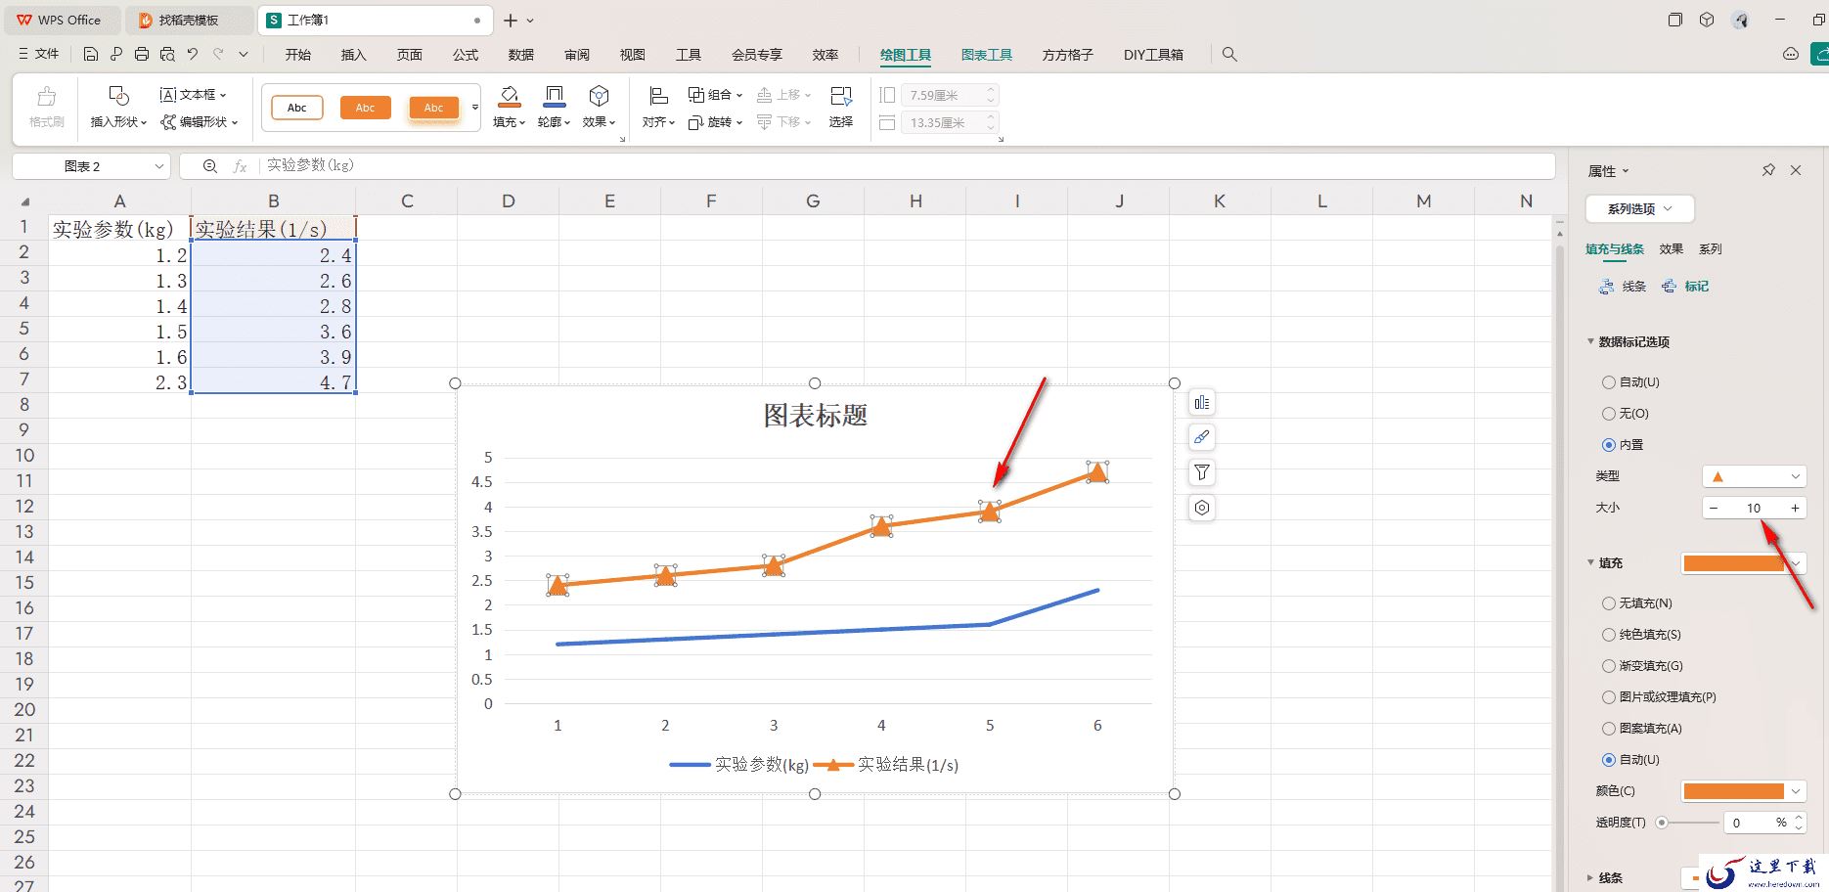The image size is (1829, 892).
Task: Click the zoom icon in formula bar
Action: pyautogui.click(x=210, y=166)
